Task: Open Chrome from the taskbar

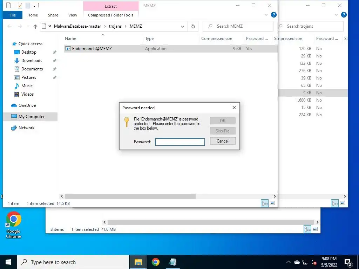Action: [155, 262]
